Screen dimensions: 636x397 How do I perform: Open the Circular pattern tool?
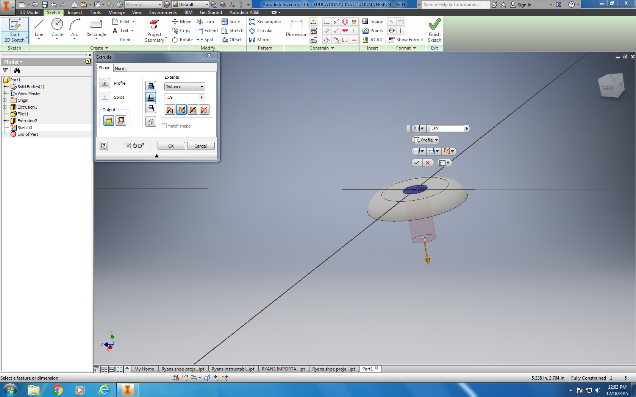(261, 31)
